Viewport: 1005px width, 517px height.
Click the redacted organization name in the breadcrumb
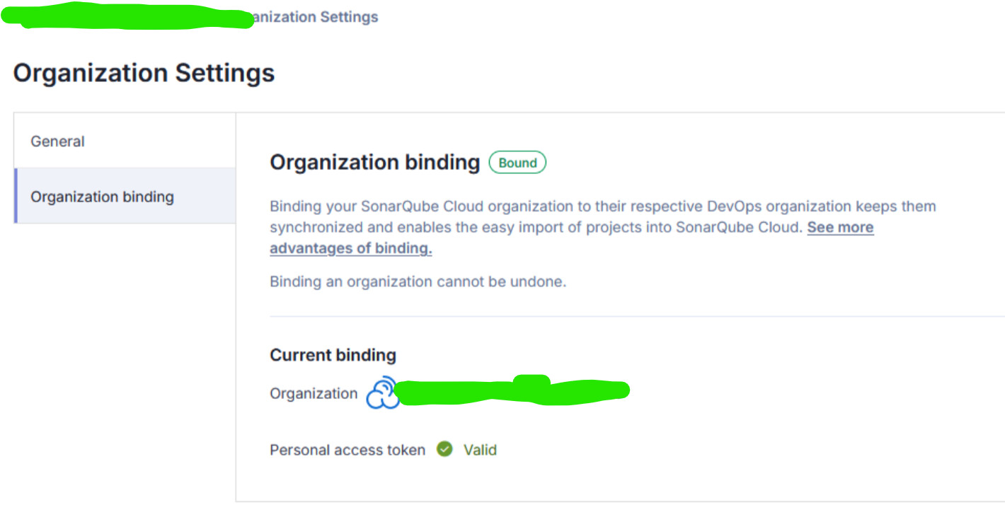click(x=127, y=15)
